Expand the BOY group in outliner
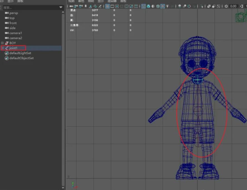Viewport: 247px width, 190px height. coord(2,43)
